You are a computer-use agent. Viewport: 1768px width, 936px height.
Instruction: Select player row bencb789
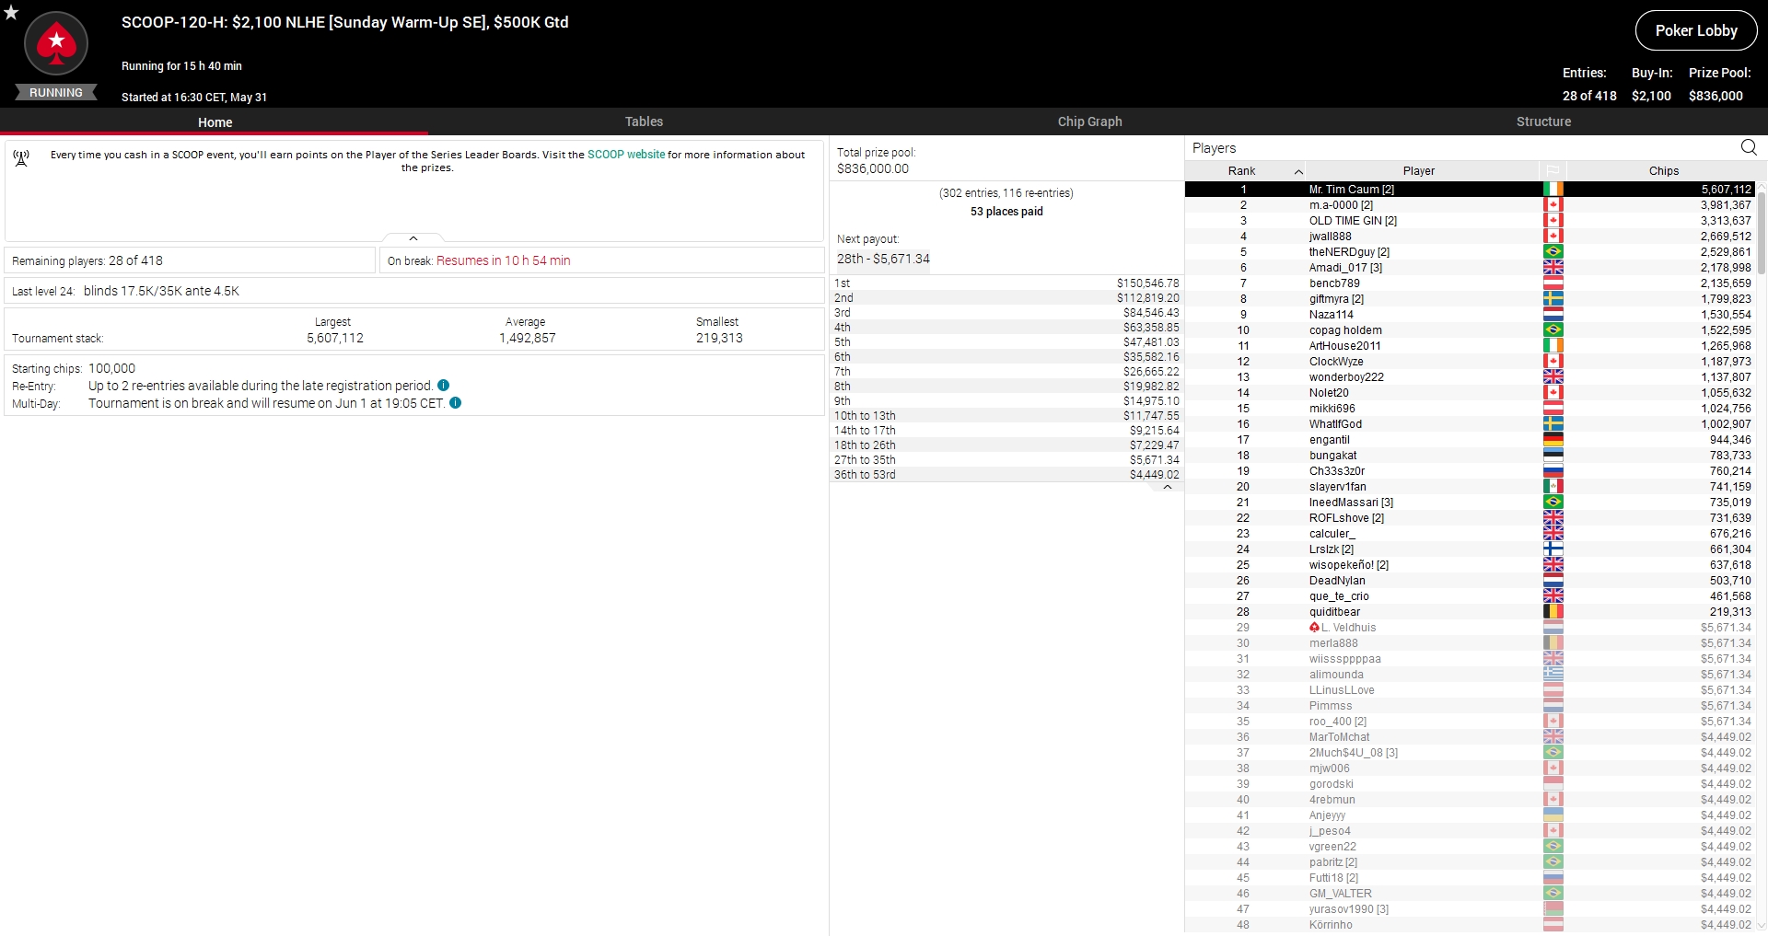click(1470, 283)
